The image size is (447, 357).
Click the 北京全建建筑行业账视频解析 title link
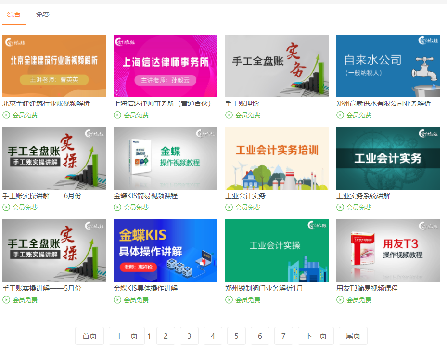click(x=46, y=103)
